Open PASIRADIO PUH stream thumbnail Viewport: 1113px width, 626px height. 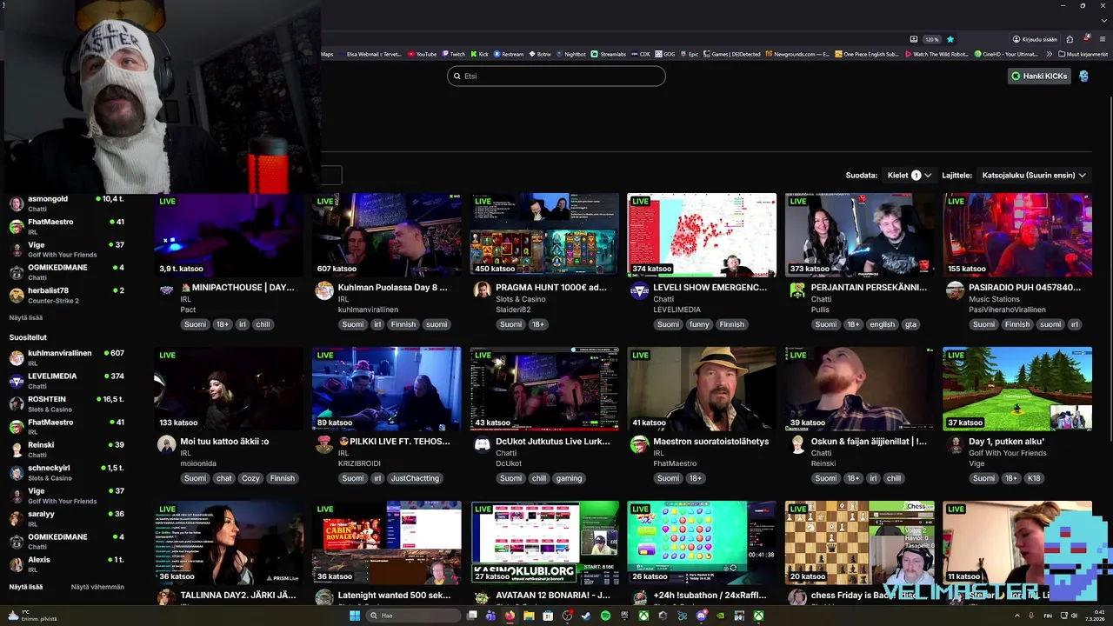tap(1017, 235)
